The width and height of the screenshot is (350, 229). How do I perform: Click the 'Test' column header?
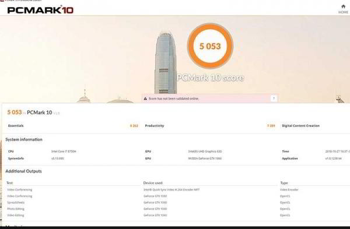click(x=9, y=183)
